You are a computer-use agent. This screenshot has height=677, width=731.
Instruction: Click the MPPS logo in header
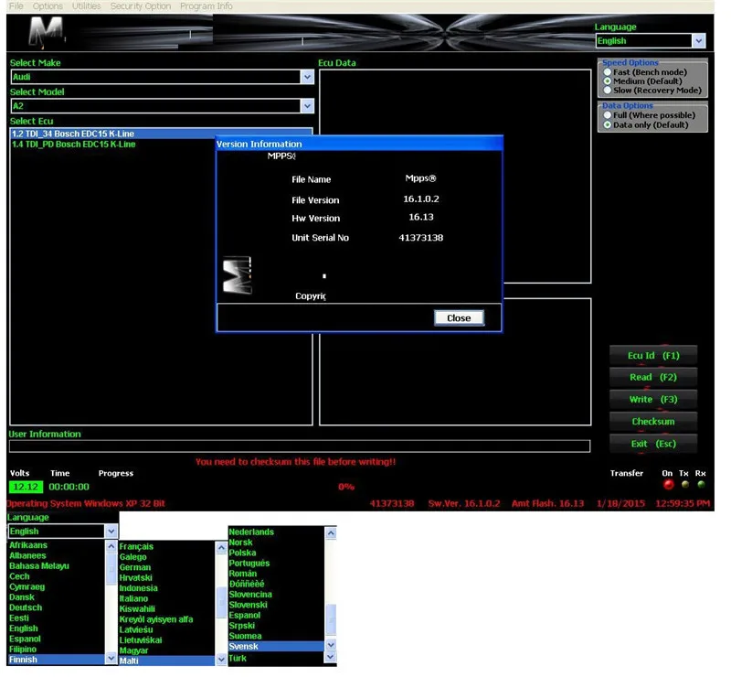46,32
